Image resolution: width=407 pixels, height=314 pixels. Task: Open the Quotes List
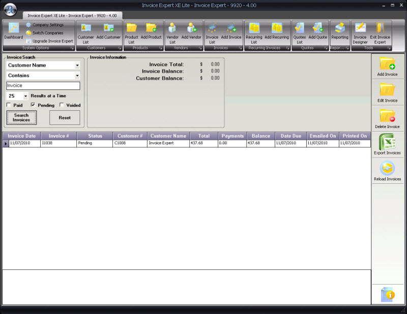[300, 34]
